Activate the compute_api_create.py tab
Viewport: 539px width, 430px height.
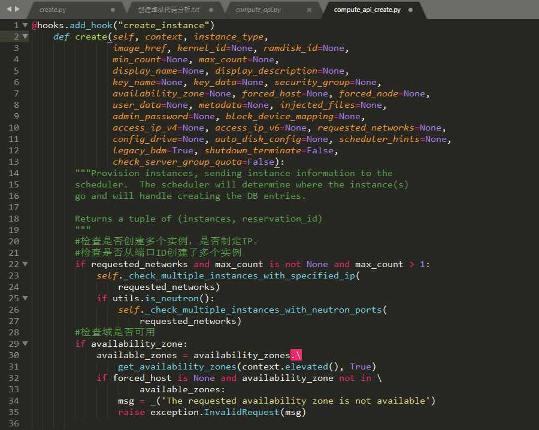coord(367,10)
